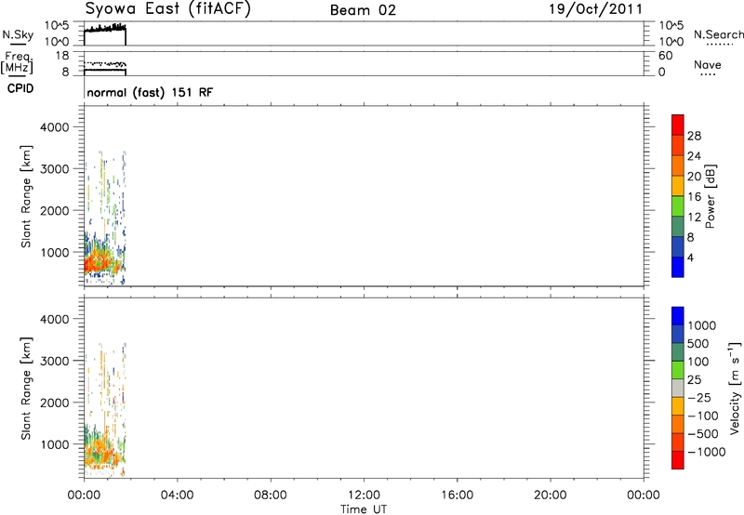Click the 'Time UT' axis title
Image resolution: width=744 pixels, height=515 pixels.
pos(364,509)
